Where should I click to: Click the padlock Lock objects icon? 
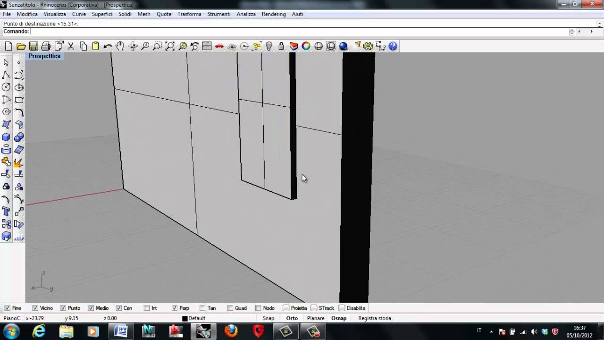click(281, 46)
